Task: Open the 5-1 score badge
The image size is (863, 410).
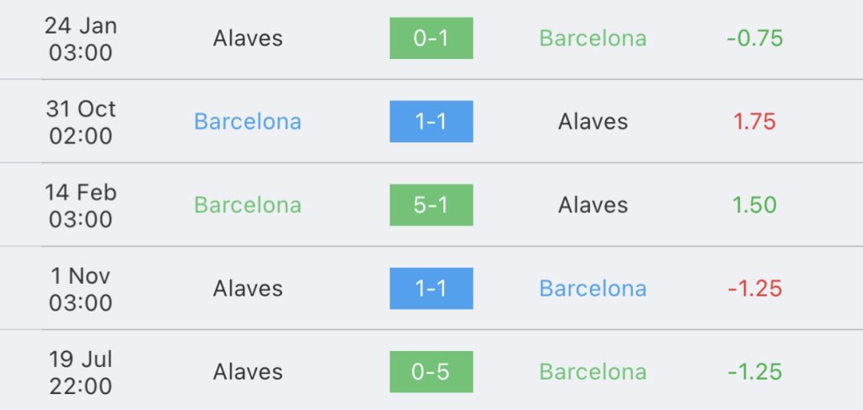Action: 431,205
